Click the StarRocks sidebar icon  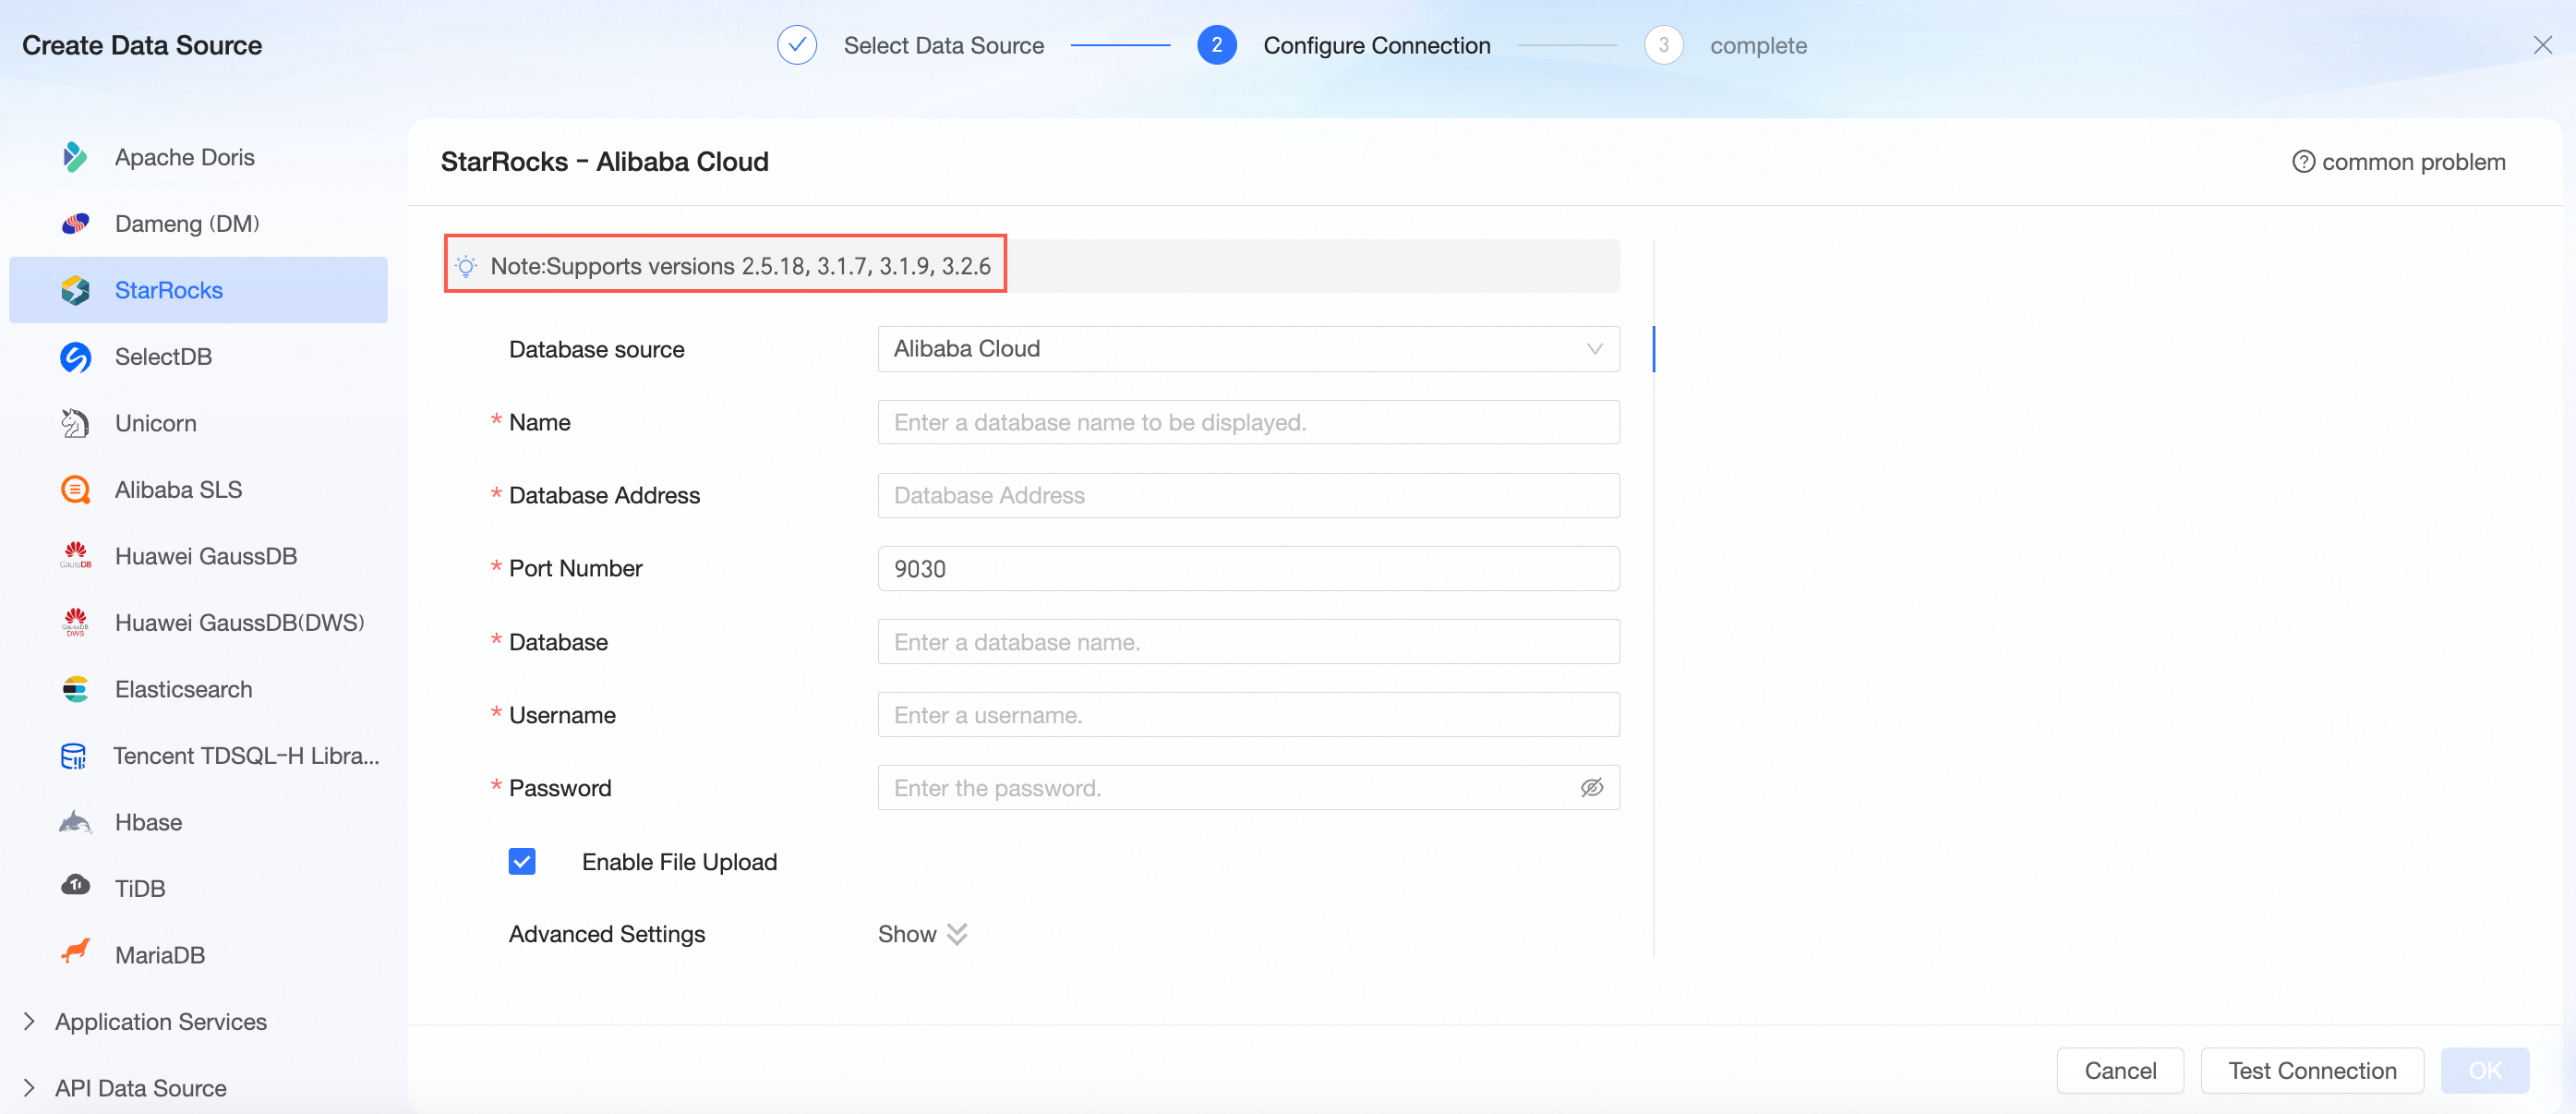point(75,289)
